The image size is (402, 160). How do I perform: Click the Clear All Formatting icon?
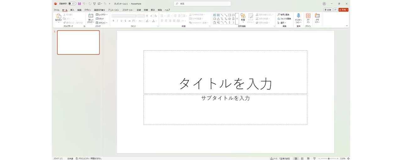click(x=155, y=16)
